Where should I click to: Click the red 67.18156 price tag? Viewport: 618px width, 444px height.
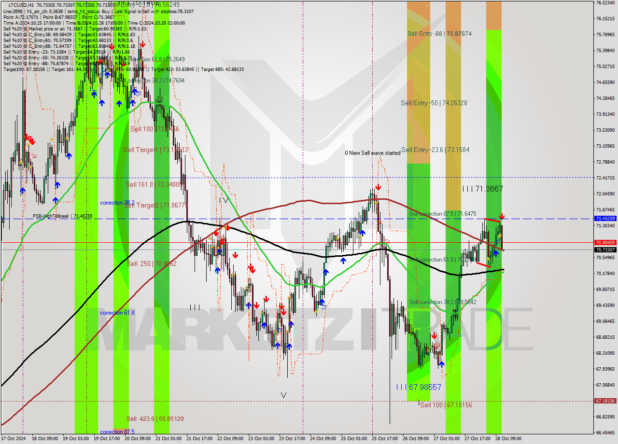tap(605, 401)
